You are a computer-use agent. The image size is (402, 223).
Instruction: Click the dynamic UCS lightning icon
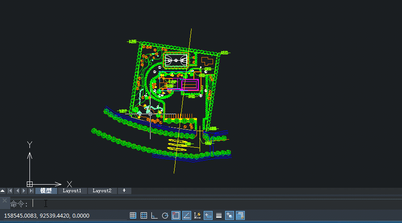[x=197, y=215]
